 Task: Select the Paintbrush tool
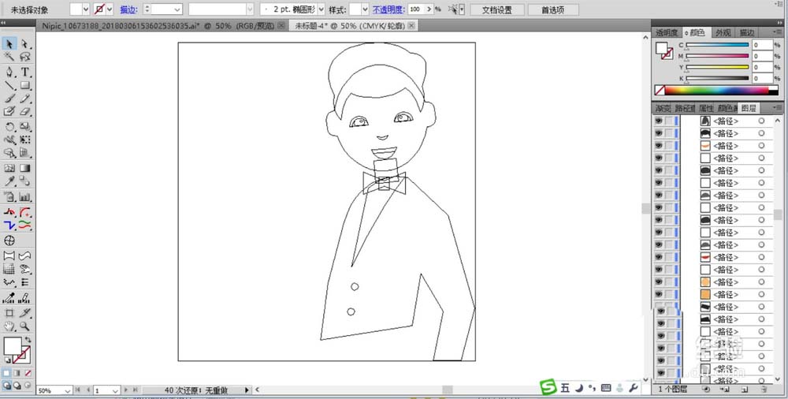click(x=9, y=99)
